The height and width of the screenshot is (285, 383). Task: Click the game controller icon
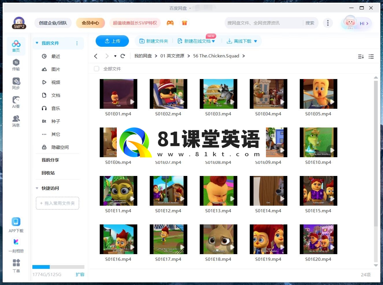[x=170, y=23]
